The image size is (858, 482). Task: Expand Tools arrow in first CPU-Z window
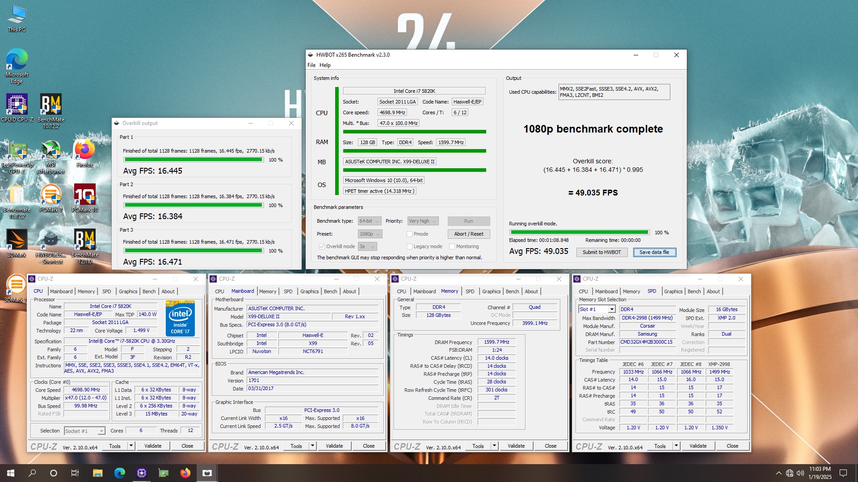tap(131, 446)
